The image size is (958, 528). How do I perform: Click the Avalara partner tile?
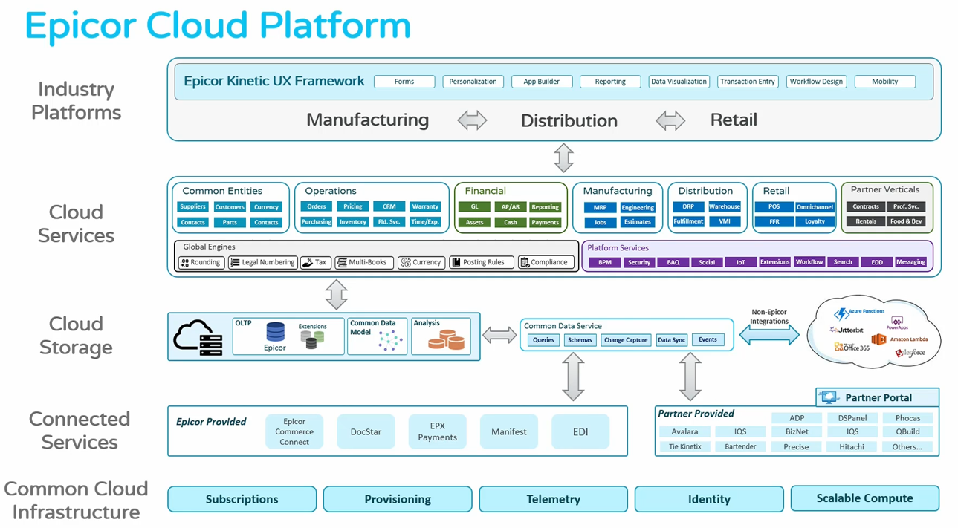tap(684, 431)
